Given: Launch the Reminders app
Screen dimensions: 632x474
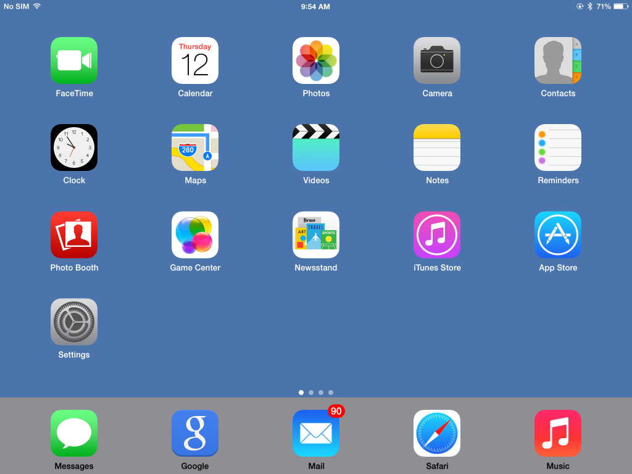Looking at the screenshot, I should click(x=558, y=148).
